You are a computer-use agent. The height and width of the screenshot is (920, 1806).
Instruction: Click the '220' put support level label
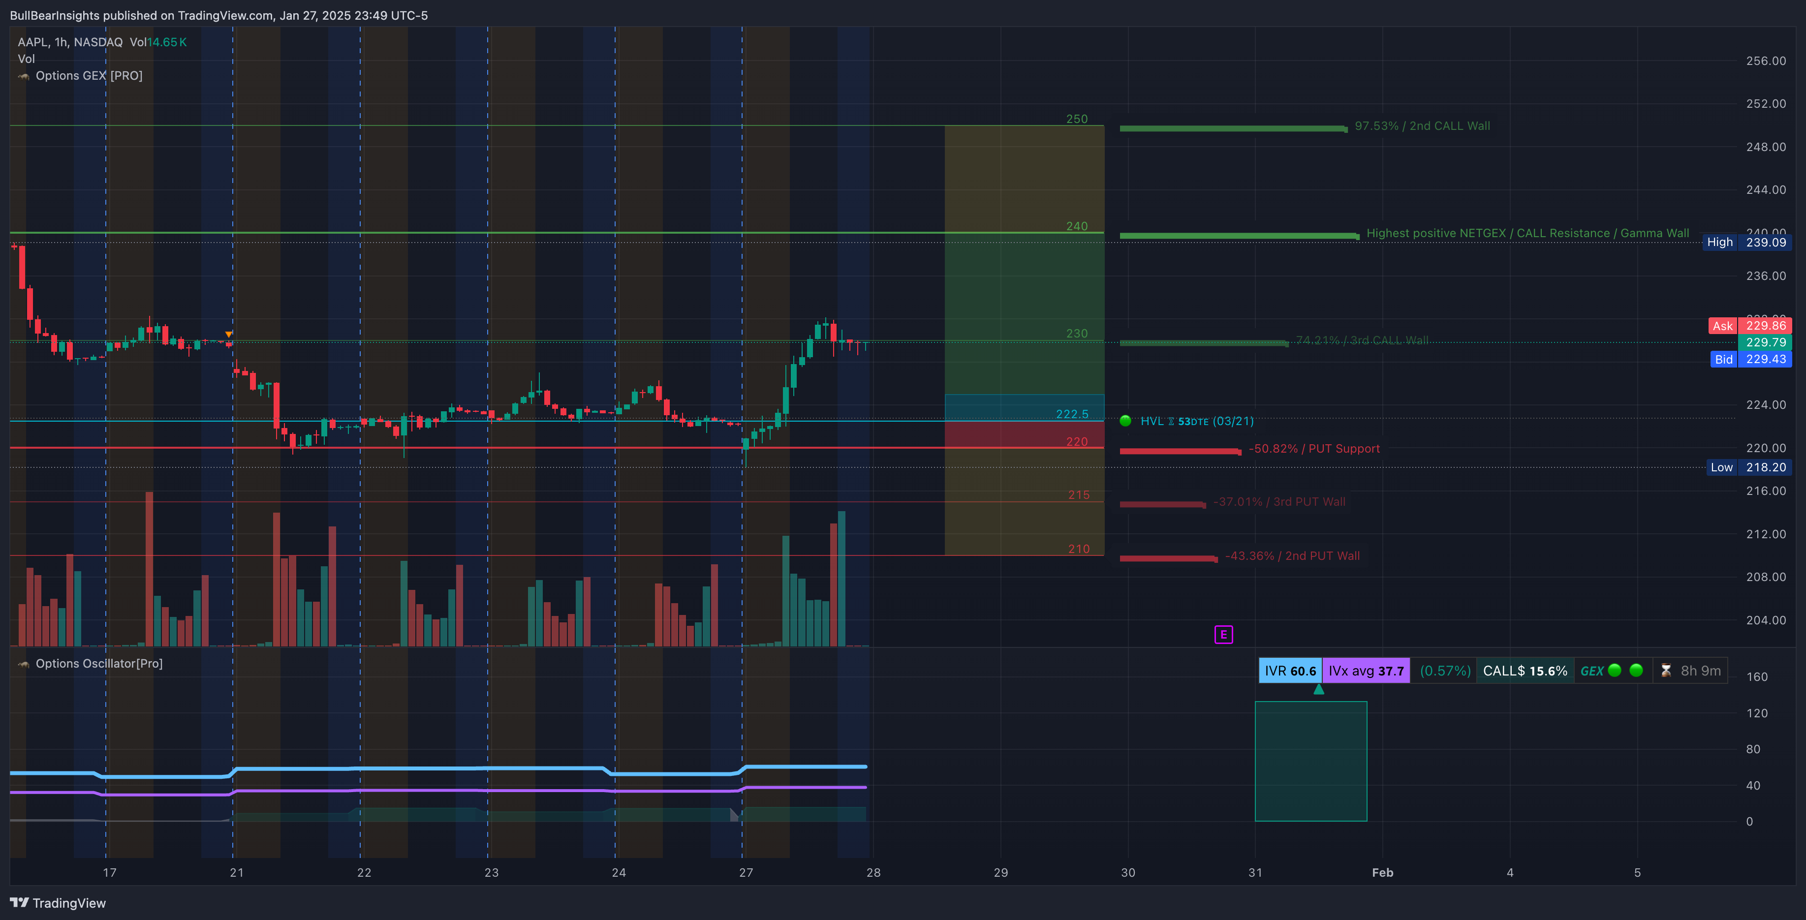coord(1077,441)
